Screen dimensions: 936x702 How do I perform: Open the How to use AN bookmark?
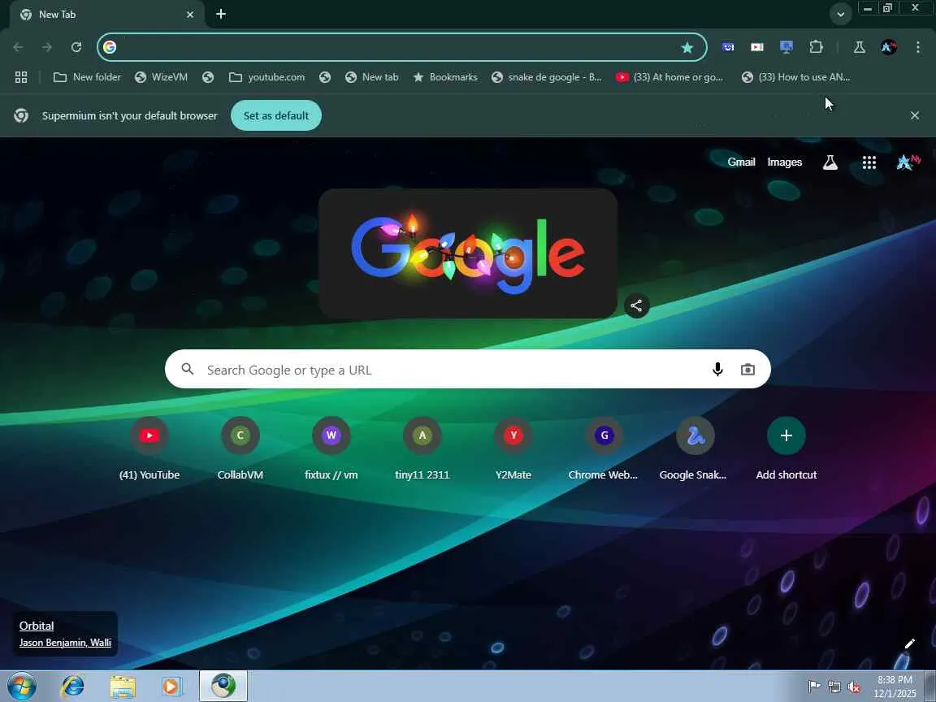click(795, 77)
